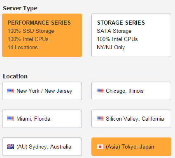This screenshot has height=158, width=175.
Task: Choose the Chicago, Illinois location
Action: click(131, 91)
